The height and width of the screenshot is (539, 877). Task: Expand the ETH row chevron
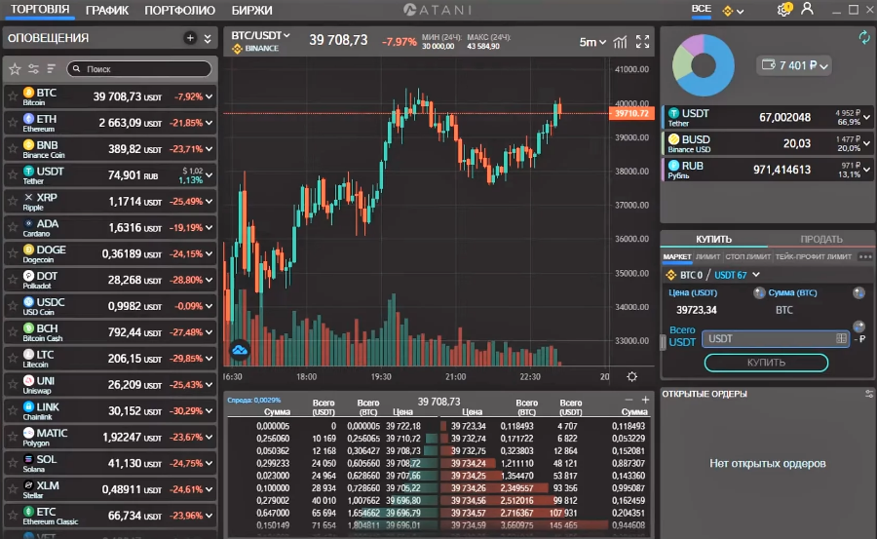[209, 123]
